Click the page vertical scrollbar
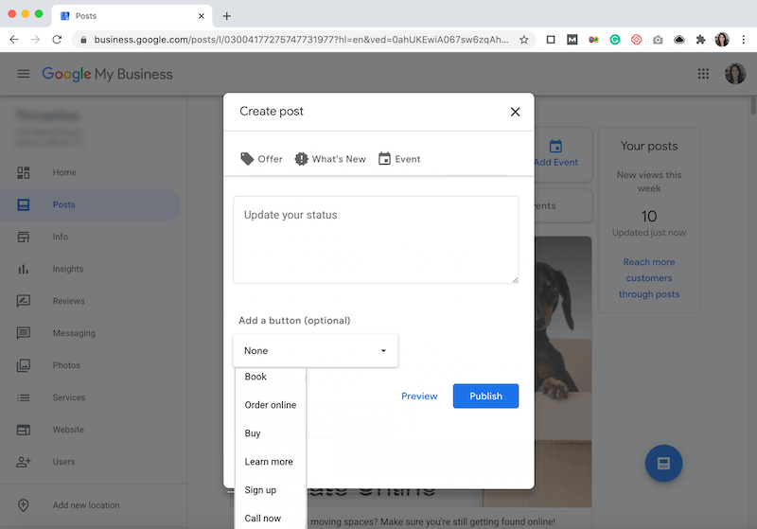 point(753,105)
